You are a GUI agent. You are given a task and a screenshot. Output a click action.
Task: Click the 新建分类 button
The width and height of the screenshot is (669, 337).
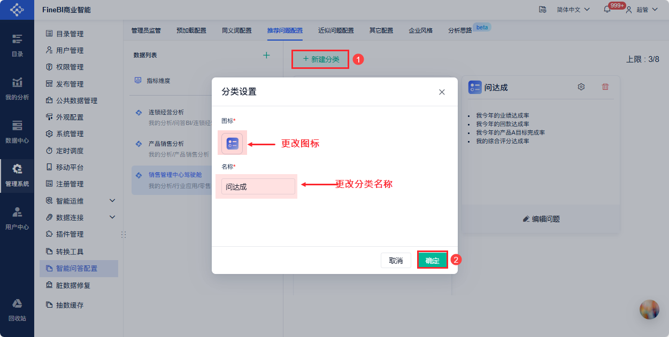pyautogui.click(x=321, y=59)
